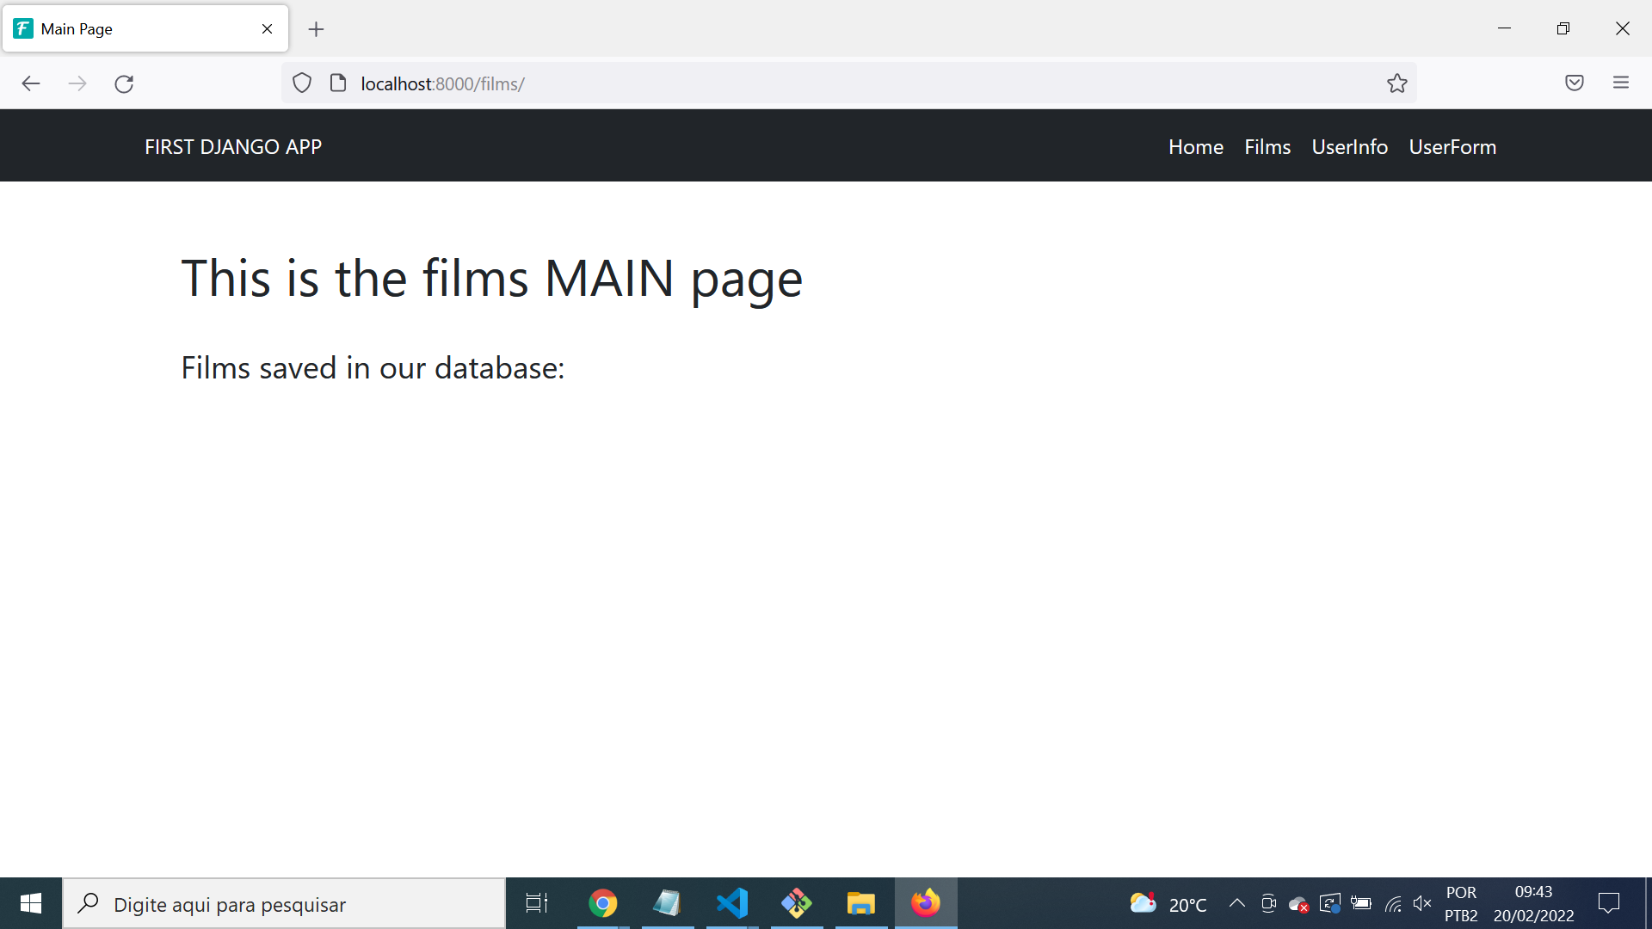This screenshot has width=1652, height=929.
Task: Navigate to Home in navbar
Action: (1195, 147)
